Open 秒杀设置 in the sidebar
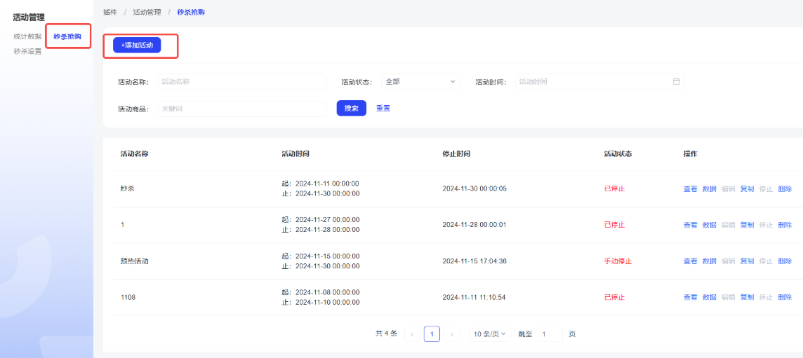803x358 pixels. (27, 51)
